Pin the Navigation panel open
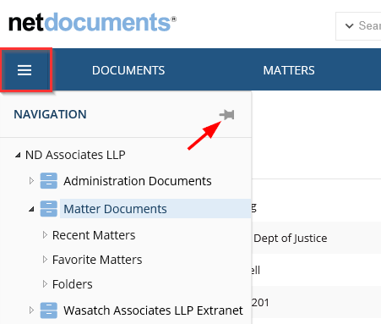Viewport: 381px width, 324px height. (x=227, y=115)
